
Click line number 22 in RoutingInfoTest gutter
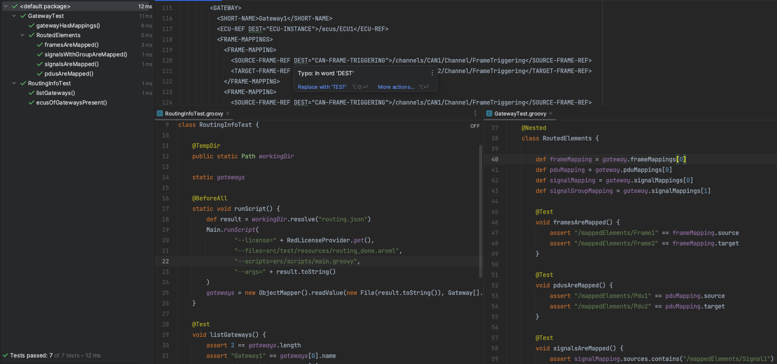[x=166, y=261]
